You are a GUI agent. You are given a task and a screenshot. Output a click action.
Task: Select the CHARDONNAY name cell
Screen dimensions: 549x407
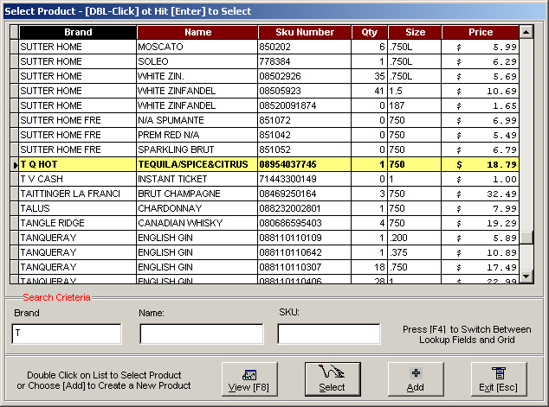[197, 208]
